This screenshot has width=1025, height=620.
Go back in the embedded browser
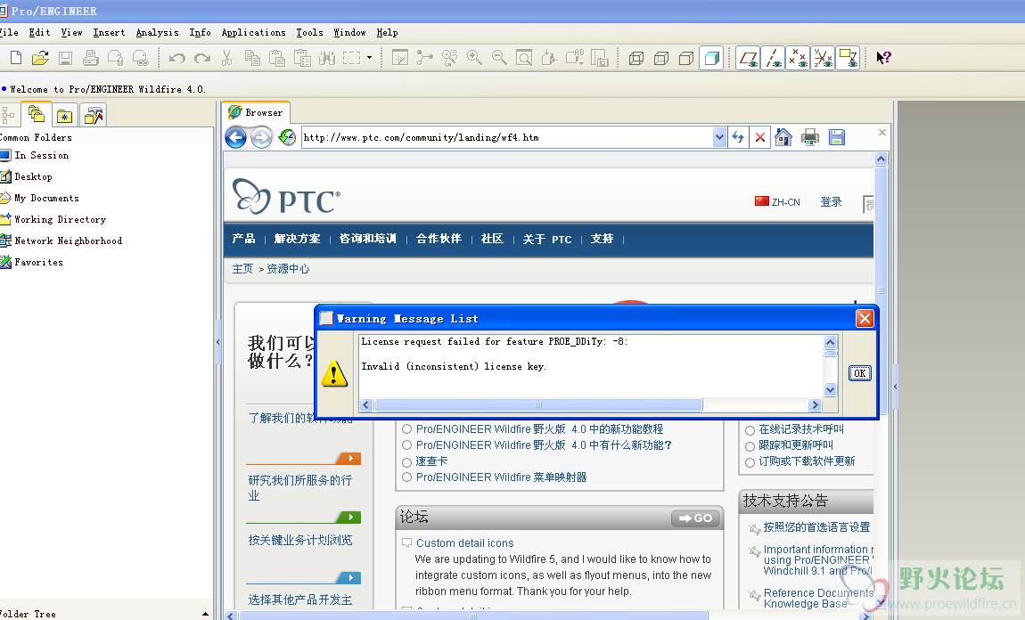click(x=236, y=137)
